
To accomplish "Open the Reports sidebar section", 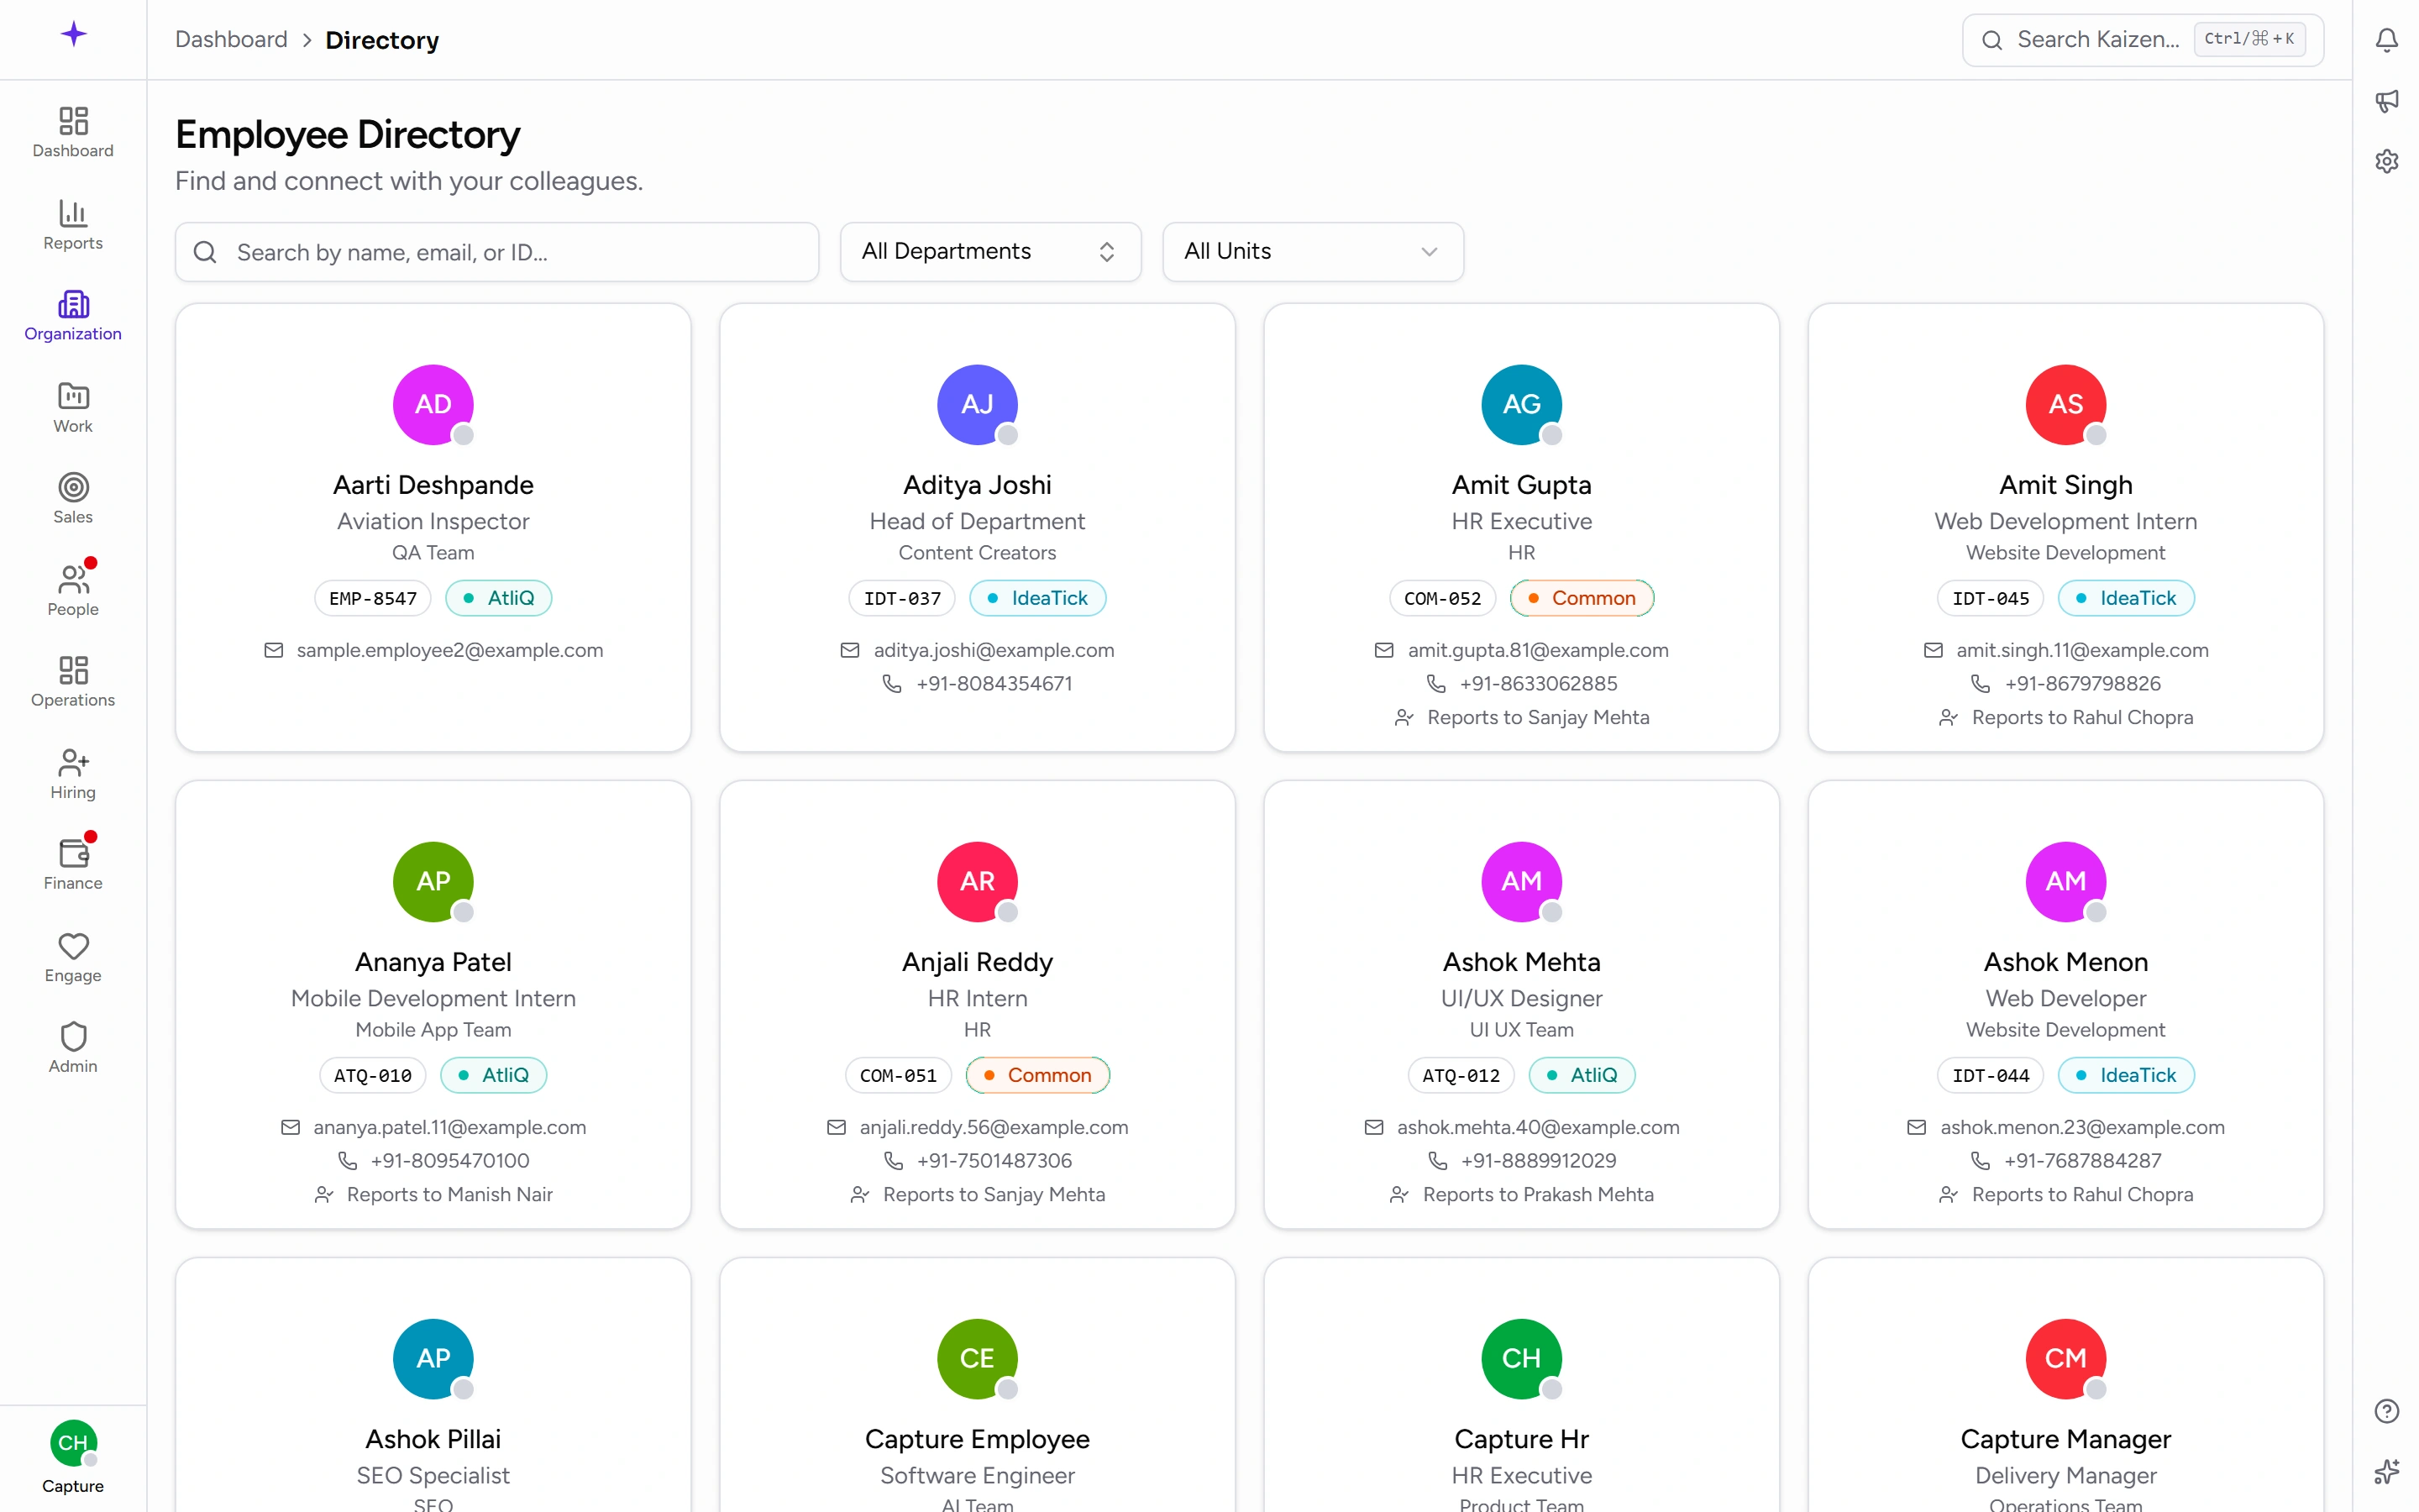I will 73,225.
